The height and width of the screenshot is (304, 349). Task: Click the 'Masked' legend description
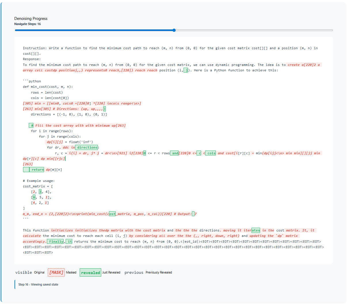[71, 272]
